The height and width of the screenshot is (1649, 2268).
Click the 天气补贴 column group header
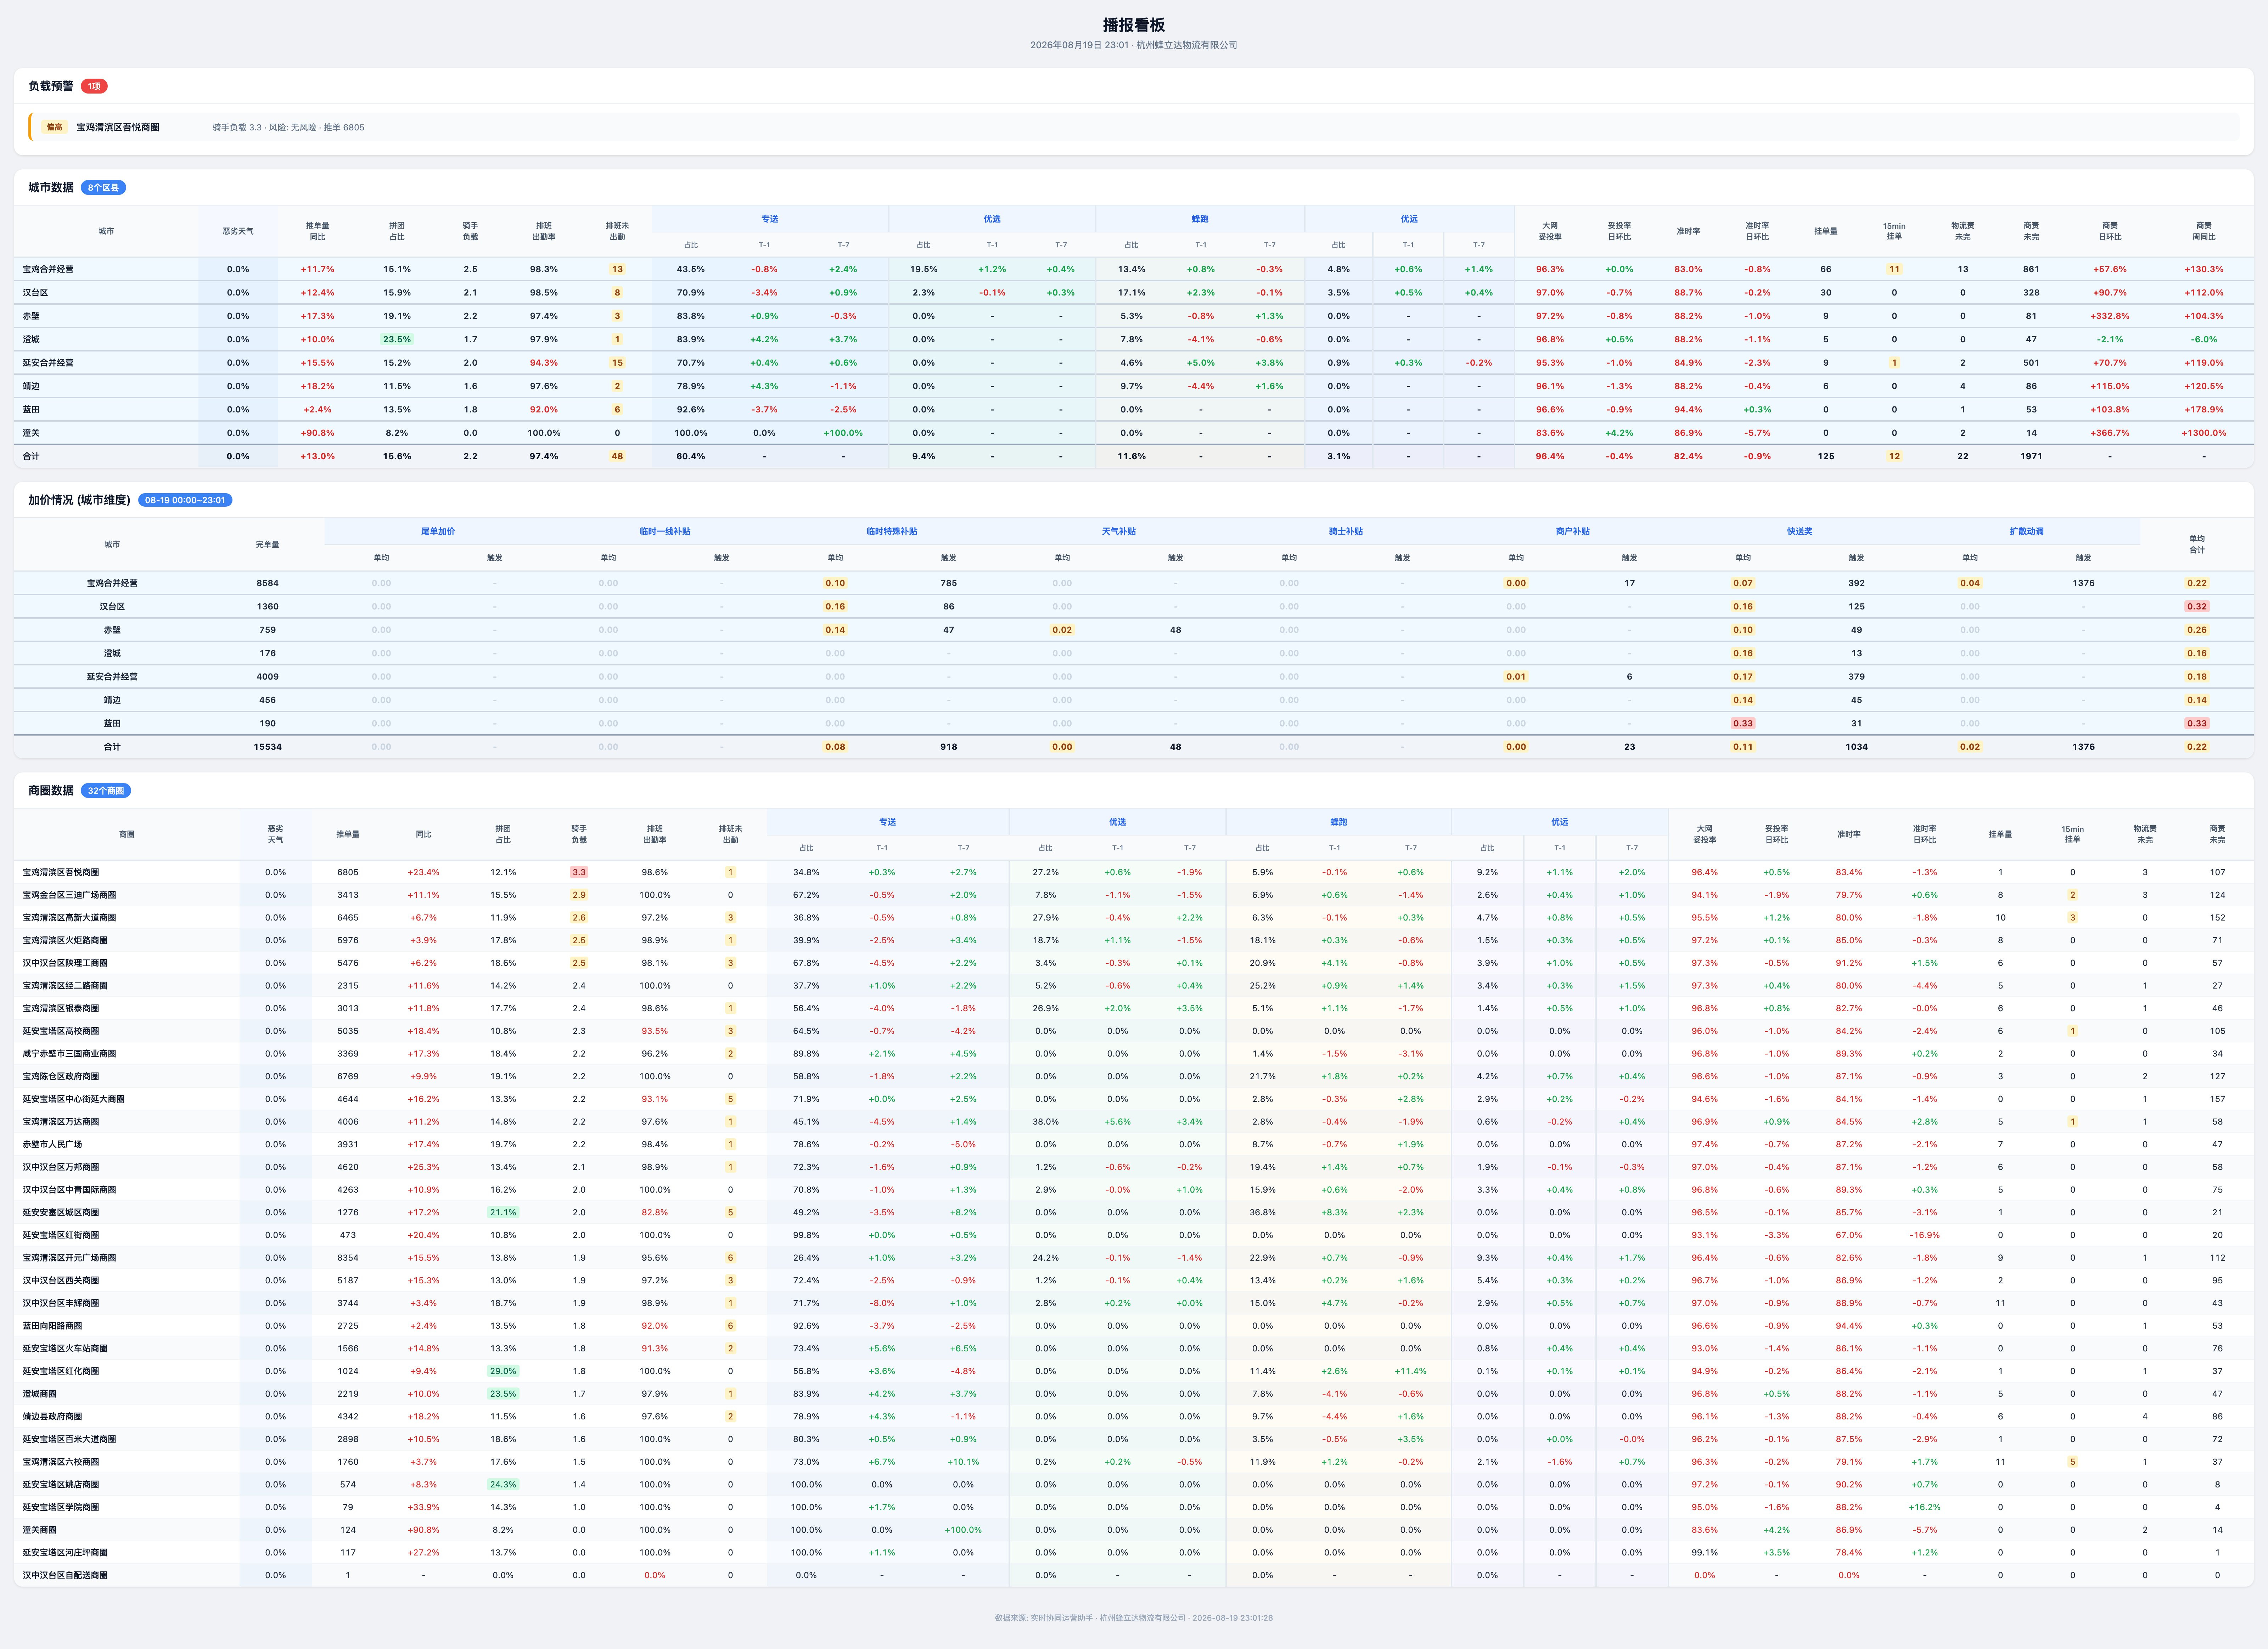[1119, 531]
